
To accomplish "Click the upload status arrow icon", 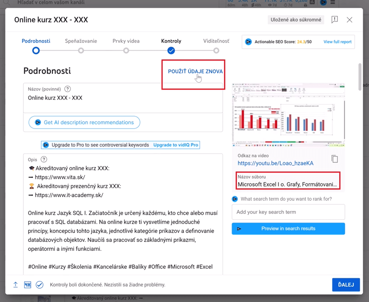I will (x=15, y=285).
